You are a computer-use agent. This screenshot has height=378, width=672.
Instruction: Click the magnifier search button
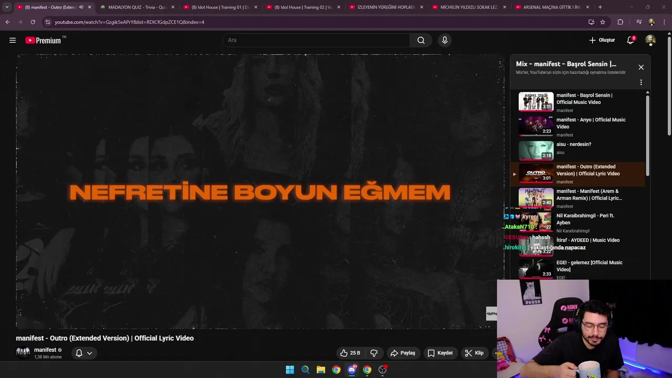point(421,40)
